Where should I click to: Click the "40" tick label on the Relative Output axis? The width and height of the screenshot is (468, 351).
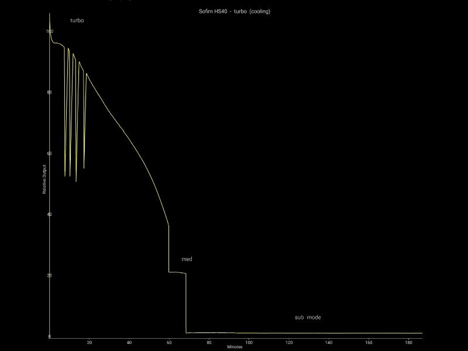tap(49, 214)
